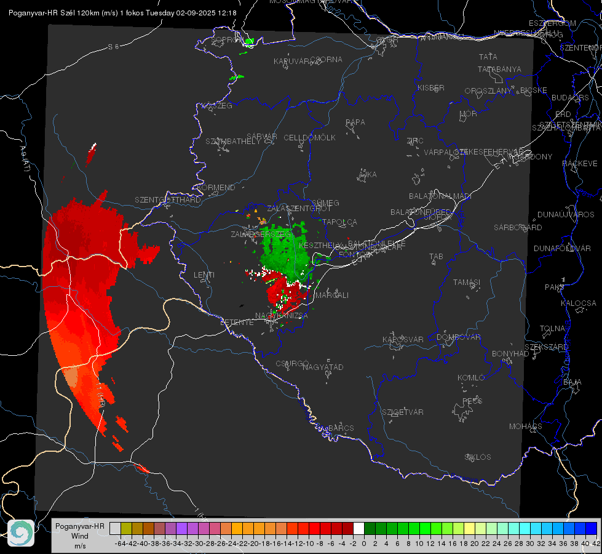Image resolution: width=602 pixels, height=554 pixels.
Task: Select the TOLNA label
Action: pyautogui.click(x=552, y=329)
